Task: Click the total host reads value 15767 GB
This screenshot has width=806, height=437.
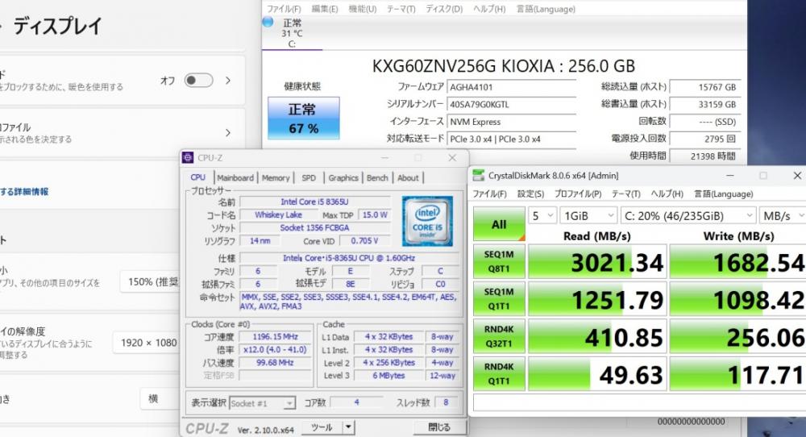Action: [x=704, y=87]
